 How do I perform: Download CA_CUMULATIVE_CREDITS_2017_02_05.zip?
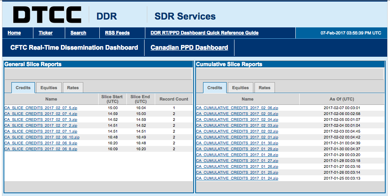237,114
